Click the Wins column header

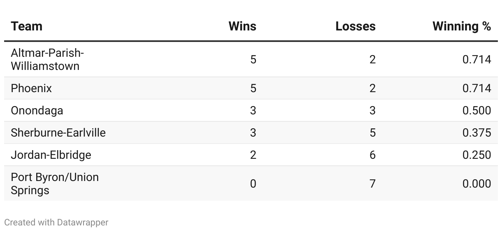pos(242,26)
